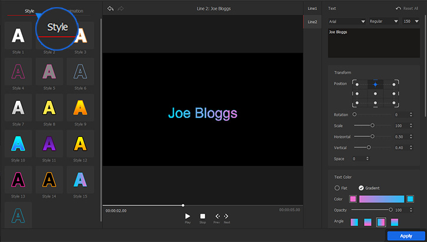
Task: Open the Regular font style dropdown
Action: point(383,21)
